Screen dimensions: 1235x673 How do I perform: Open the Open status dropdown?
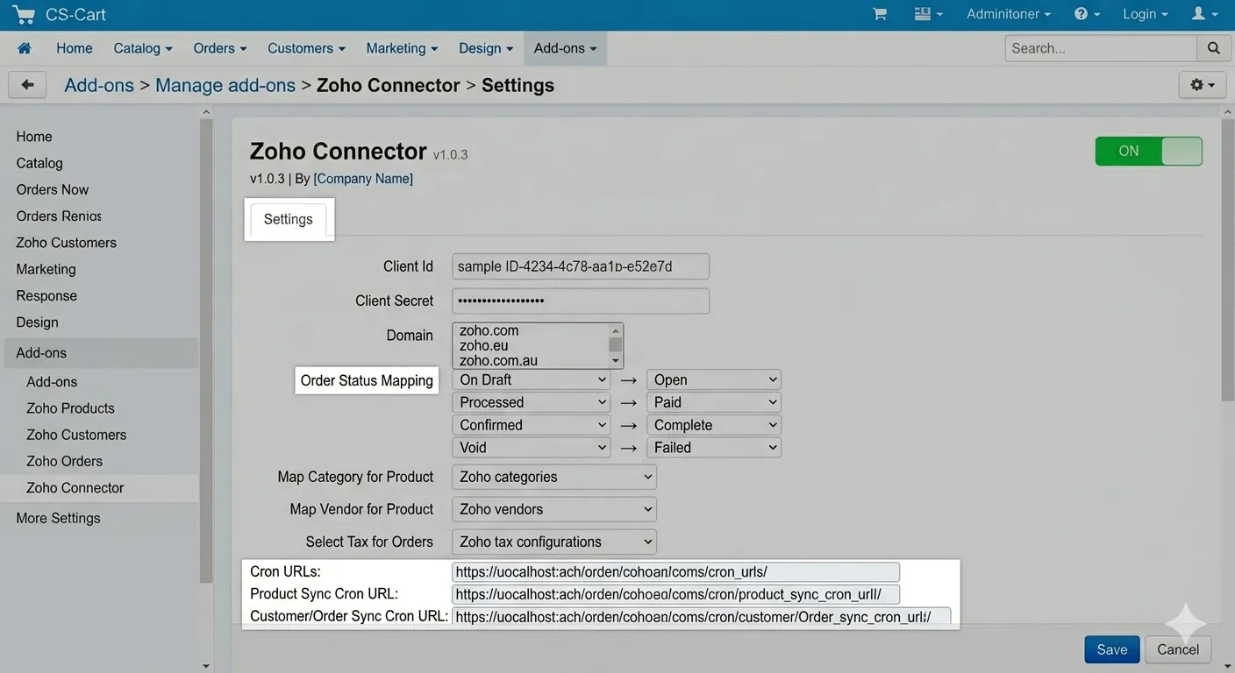(714, 379)
